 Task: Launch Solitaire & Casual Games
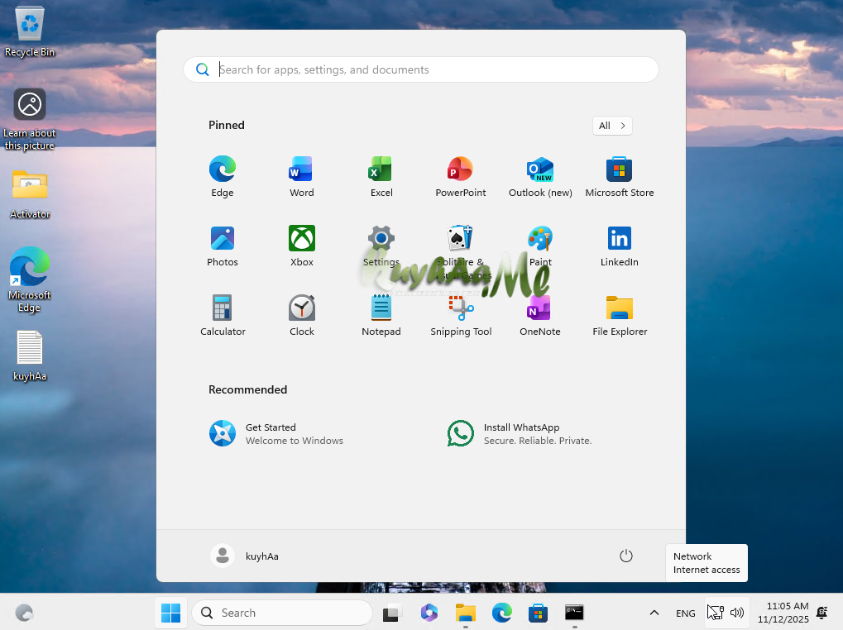coord(461,251)
